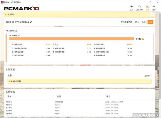The image size is (161, 118).
Task: Open the Benchmarks (基准测试) gauge icon
Action: 140,6
